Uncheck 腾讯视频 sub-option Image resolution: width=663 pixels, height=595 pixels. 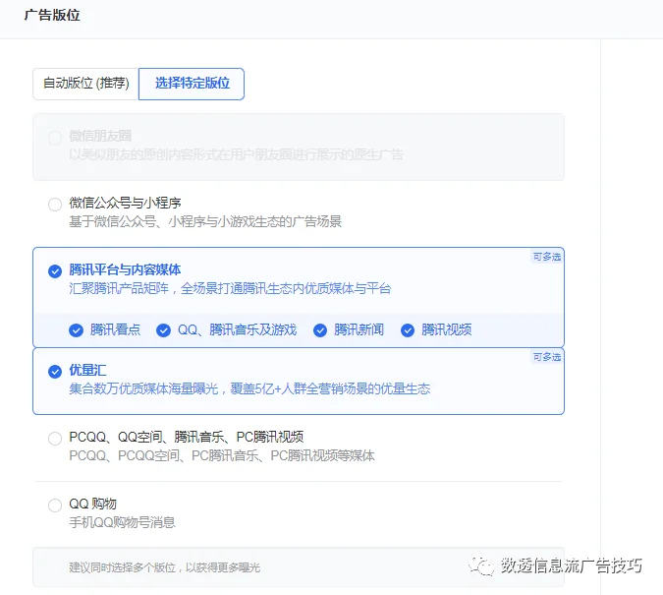click(408, 330)
